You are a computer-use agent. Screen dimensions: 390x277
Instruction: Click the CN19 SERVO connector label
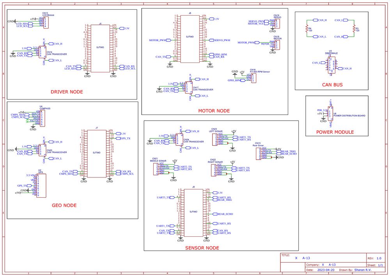[x=277, y=16]
